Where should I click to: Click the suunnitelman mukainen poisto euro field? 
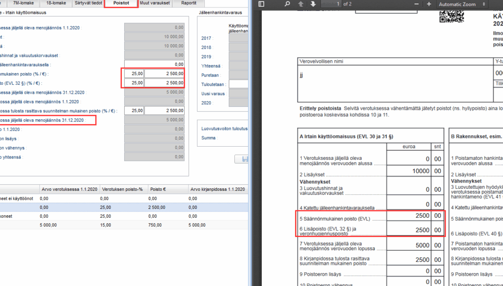(x=164, y=110)
